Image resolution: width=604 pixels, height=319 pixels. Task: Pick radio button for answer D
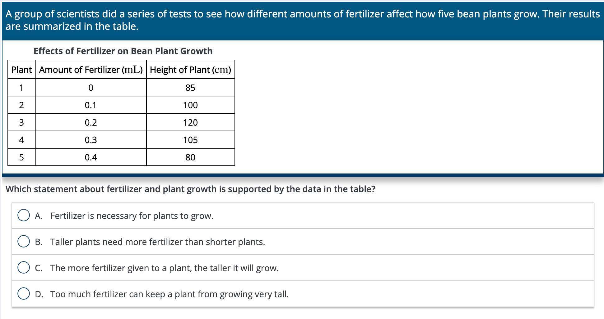(24, 294)
